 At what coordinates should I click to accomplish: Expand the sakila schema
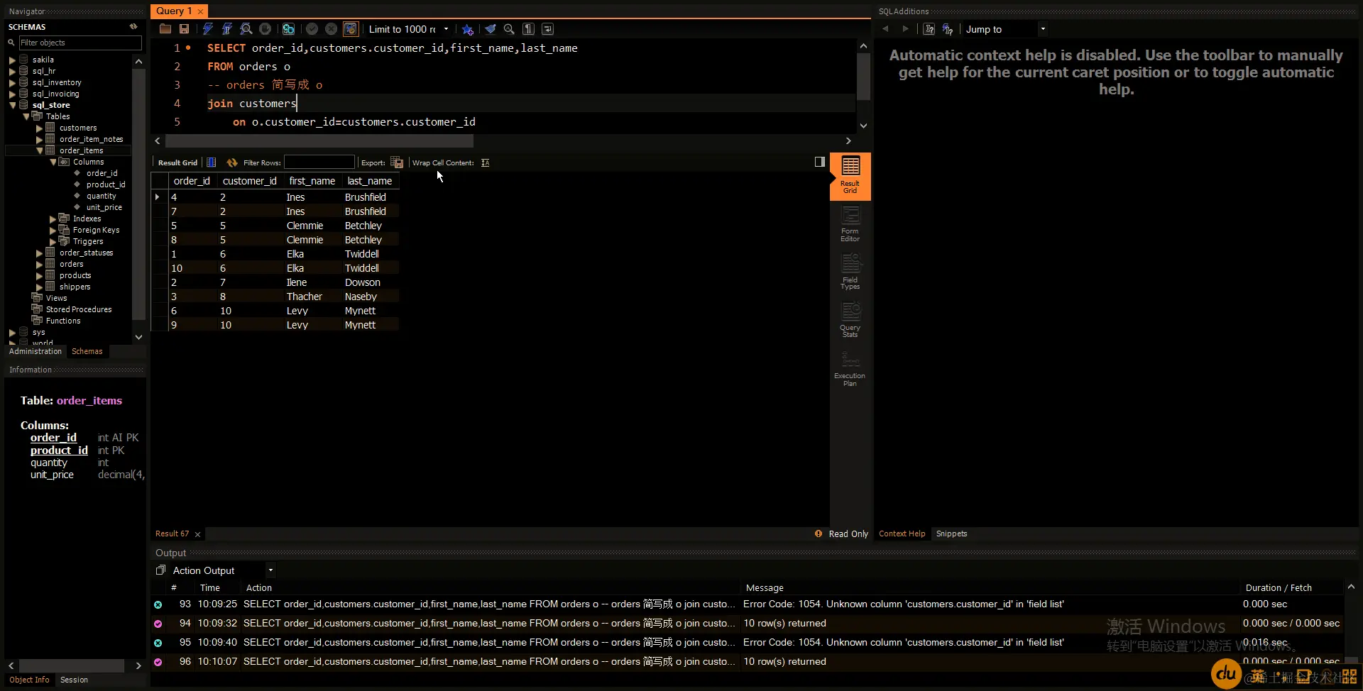coord(12,60)
